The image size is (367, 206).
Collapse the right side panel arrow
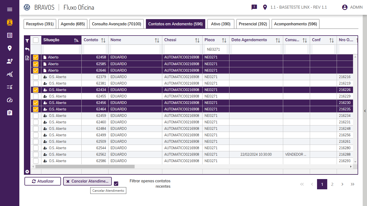click(365, 111)
